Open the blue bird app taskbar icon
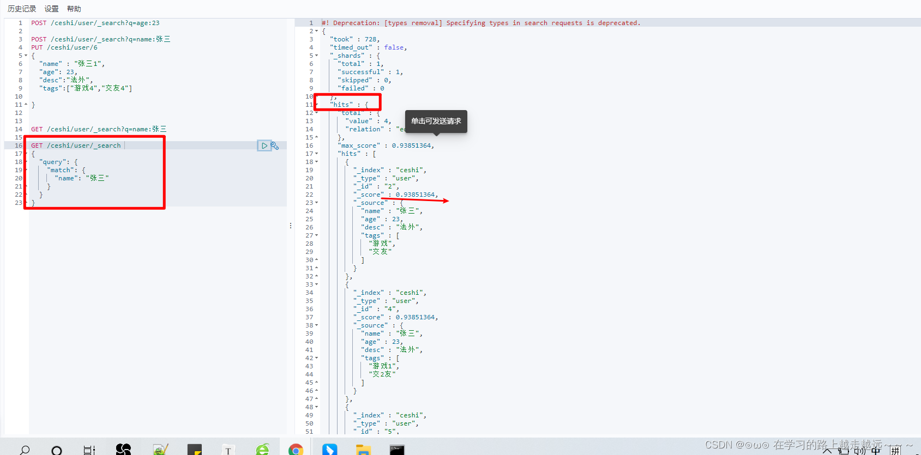The image size is (921, 455). click(x=329, y=450)
